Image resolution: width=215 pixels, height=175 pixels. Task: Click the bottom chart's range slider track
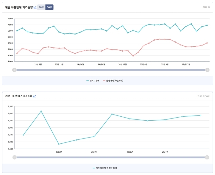110,157
